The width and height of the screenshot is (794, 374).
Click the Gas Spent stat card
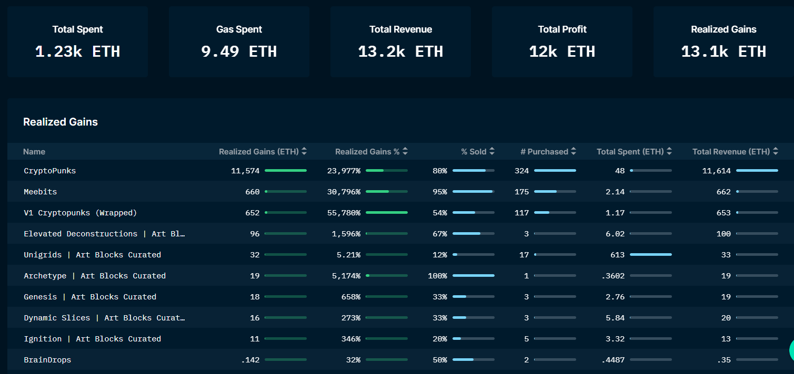239,42
